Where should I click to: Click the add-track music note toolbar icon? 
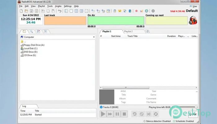tap(93, 11)
